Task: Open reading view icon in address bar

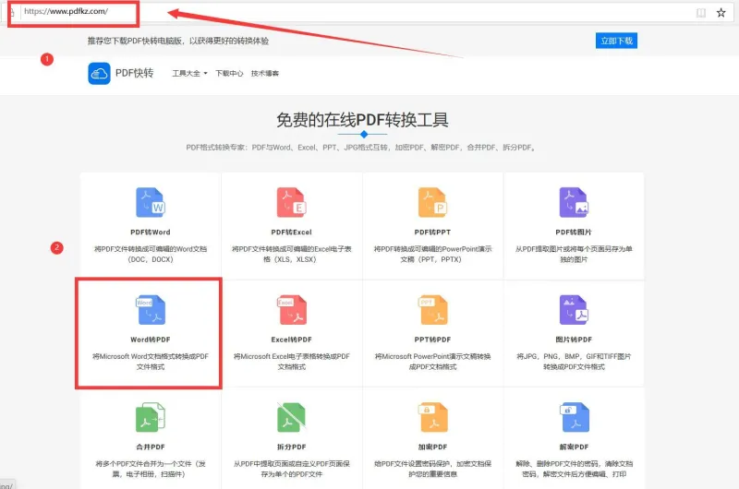Action: [x=701, y=13]
